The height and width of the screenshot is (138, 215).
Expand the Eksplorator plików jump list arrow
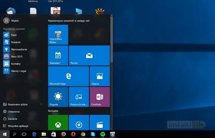point(41,105)
